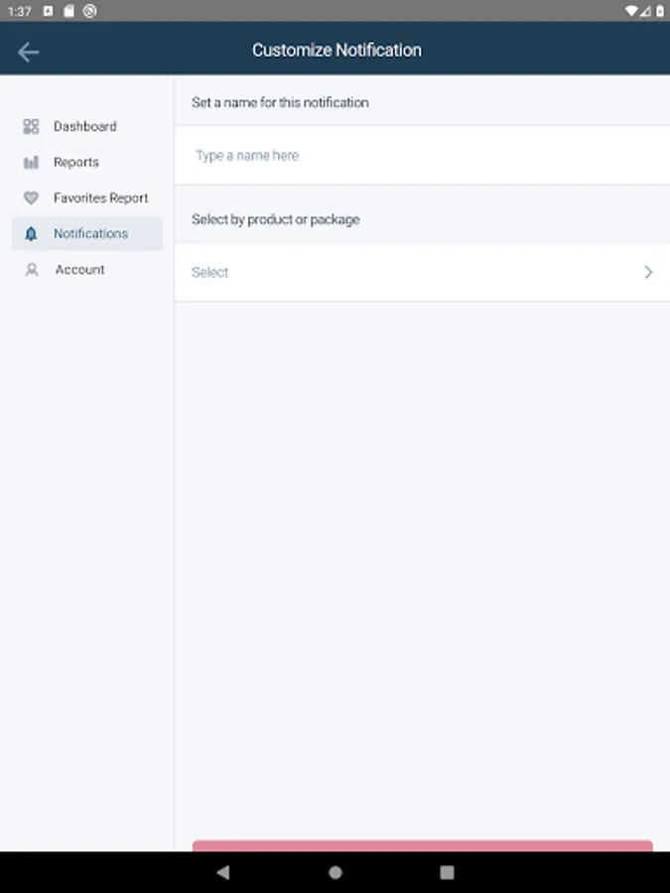Click the Notifications bell icon
Screen dimensions: 670x893
31,234
